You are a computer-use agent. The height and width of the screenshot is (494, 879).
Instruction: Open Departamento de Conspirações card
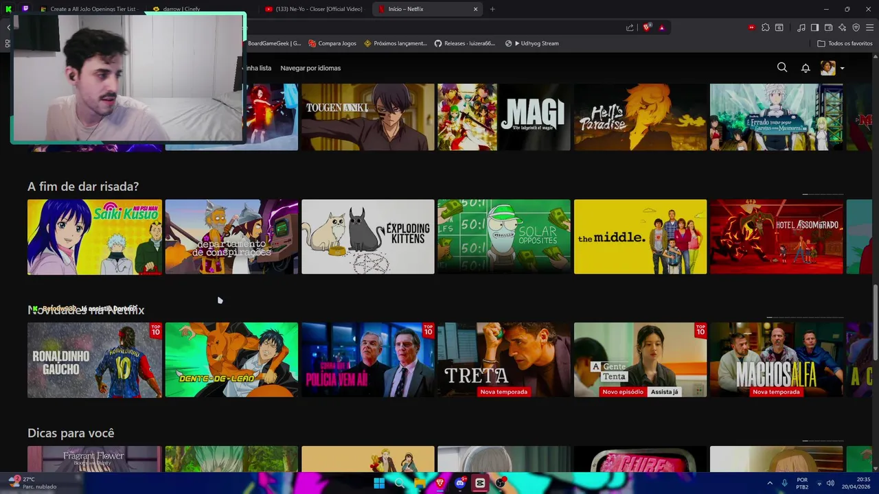231,237
